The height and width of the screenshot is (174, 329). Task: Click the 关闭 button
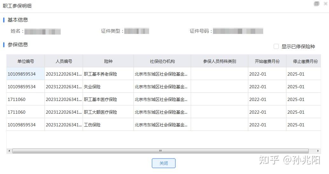pyautogui.click(x=163, y=163)
